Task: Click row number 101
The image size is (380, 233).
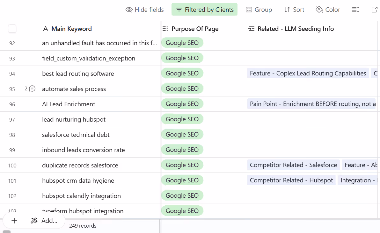Action: point(12,180)
